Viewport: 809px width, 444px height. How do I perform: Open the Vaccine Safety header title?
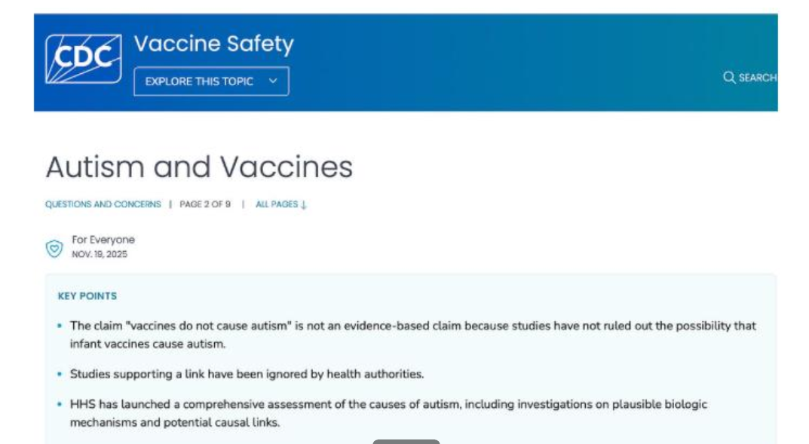213,44
